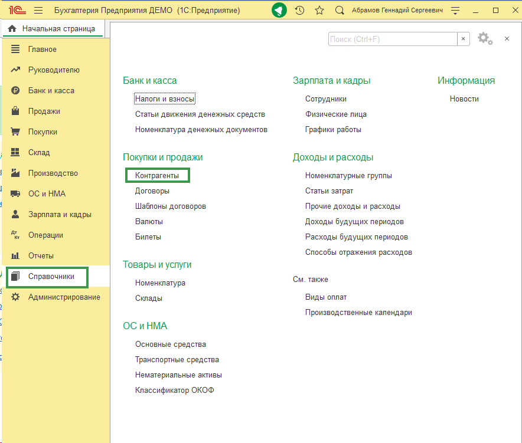Open Доходы будущих периодов
The image size is (522, 443).
click(x=354, y=222)
